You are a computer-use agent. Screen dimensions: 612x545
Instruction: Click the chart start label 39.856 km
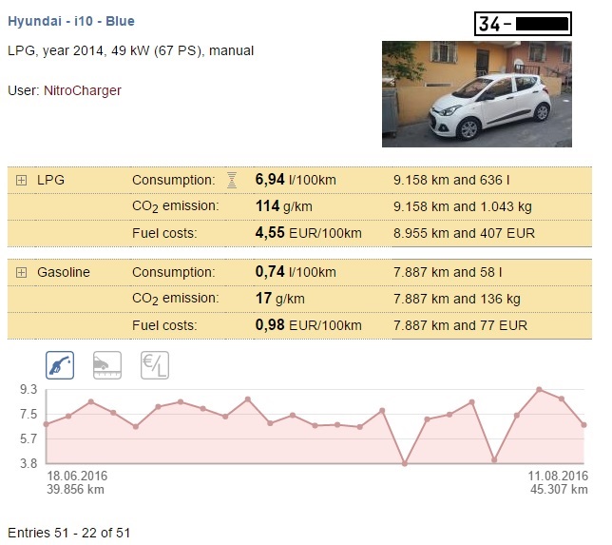[x=75, y=490]
